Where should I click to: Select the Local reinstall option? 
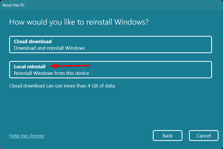(110, 70)
